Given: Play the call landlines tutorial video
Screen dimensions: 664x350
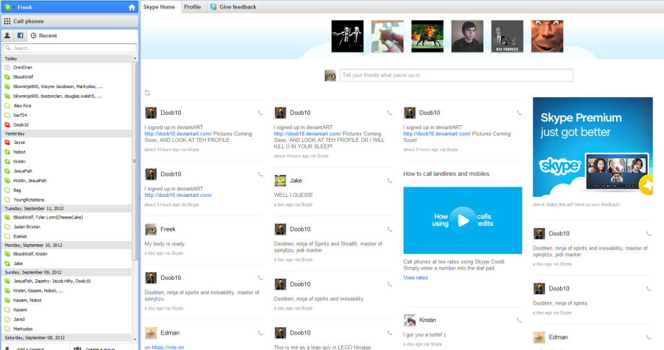Looking at the screenshot, I should (463, 220).
